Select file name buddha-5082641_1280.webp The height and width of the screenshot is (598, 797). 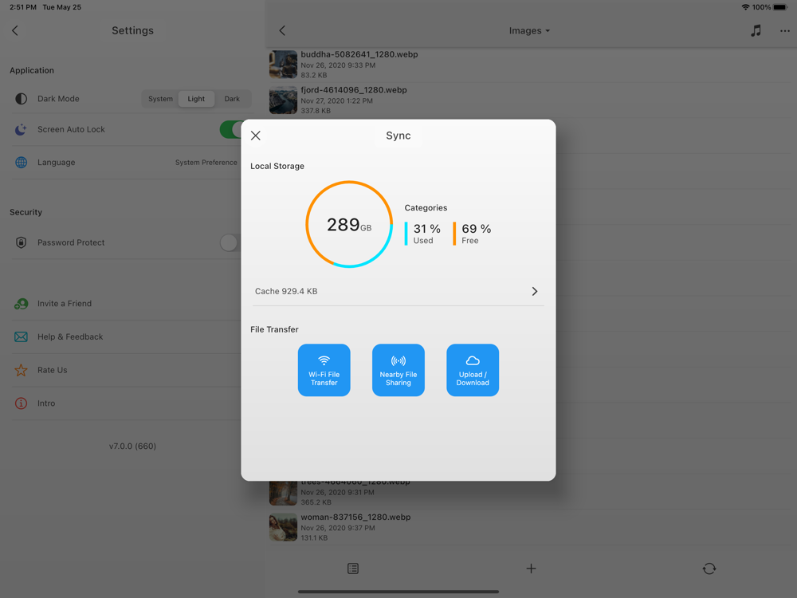pos(359,54)
